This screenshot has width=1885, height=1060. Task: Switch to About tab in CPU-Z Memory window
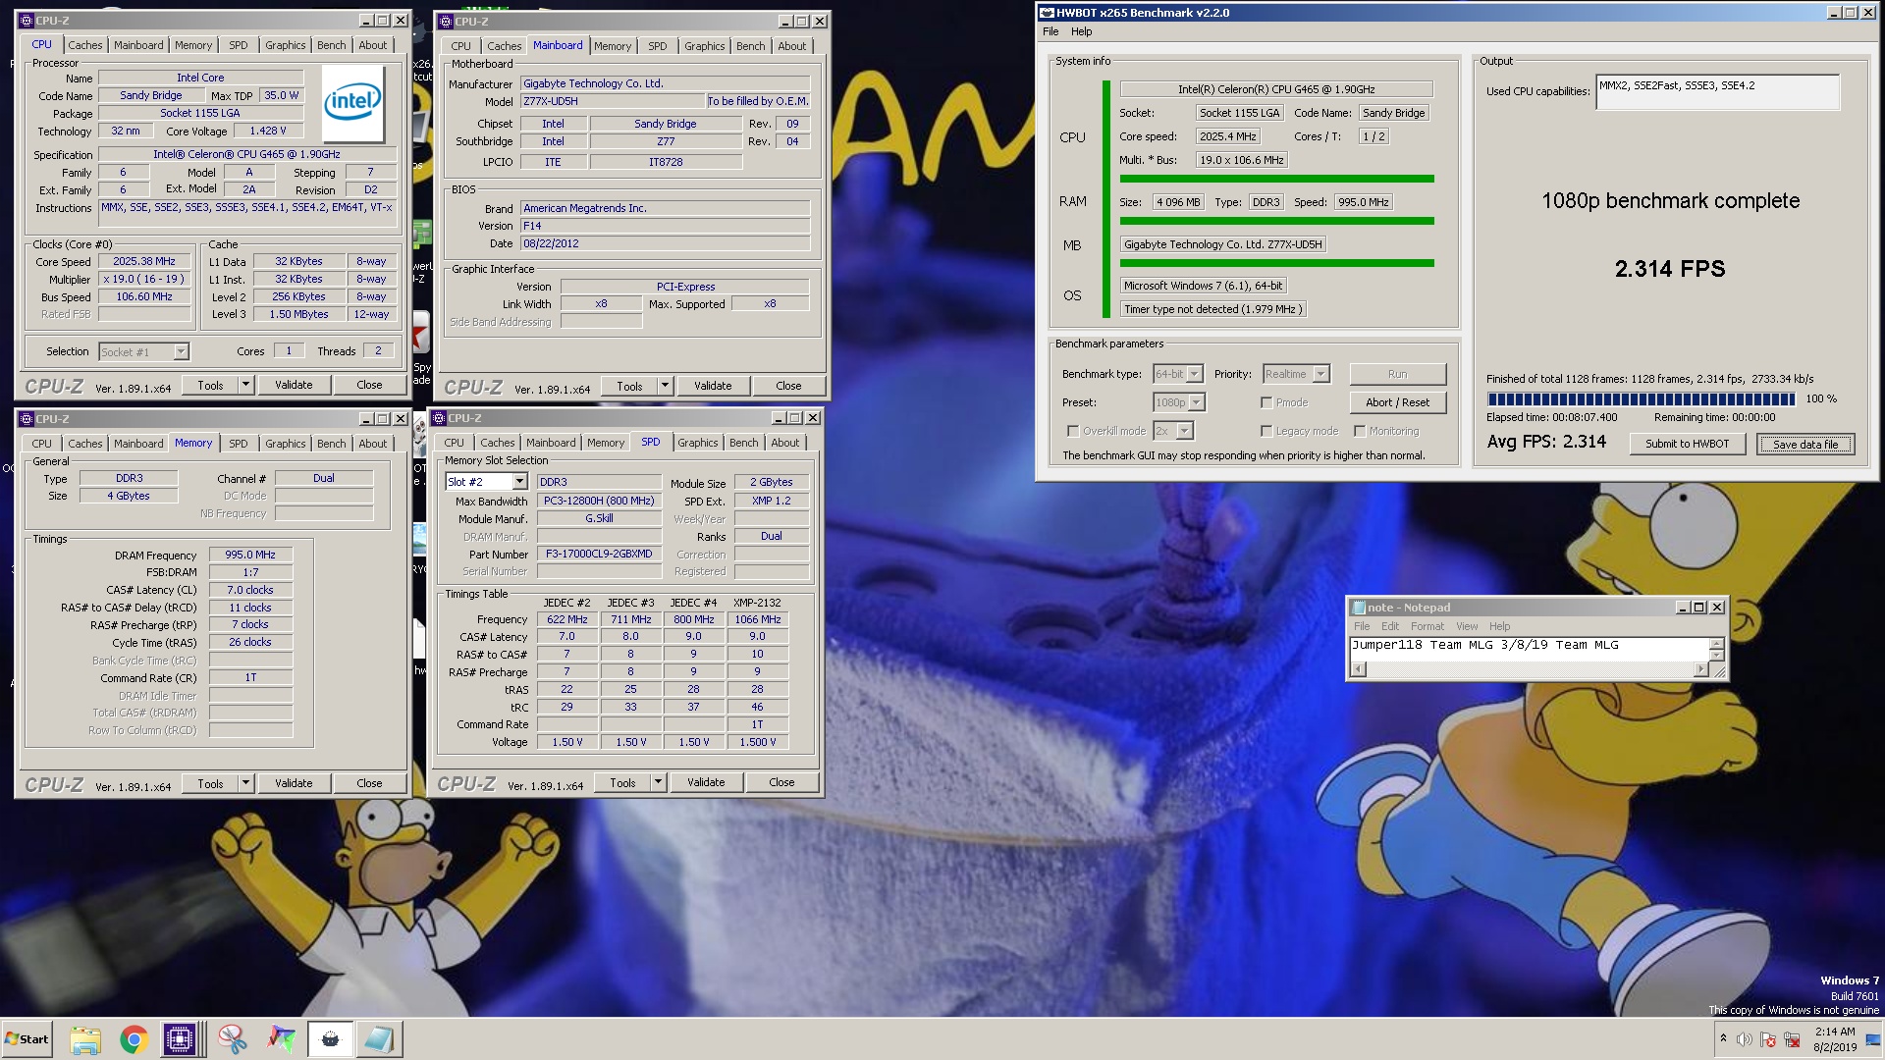pyautogui.click(x=372, y=444)
